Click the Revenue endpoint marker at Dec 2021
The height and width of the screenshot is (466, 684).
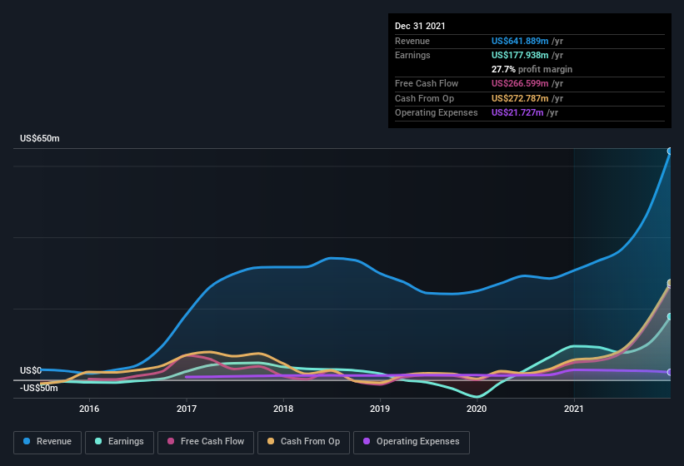point(670,151)
